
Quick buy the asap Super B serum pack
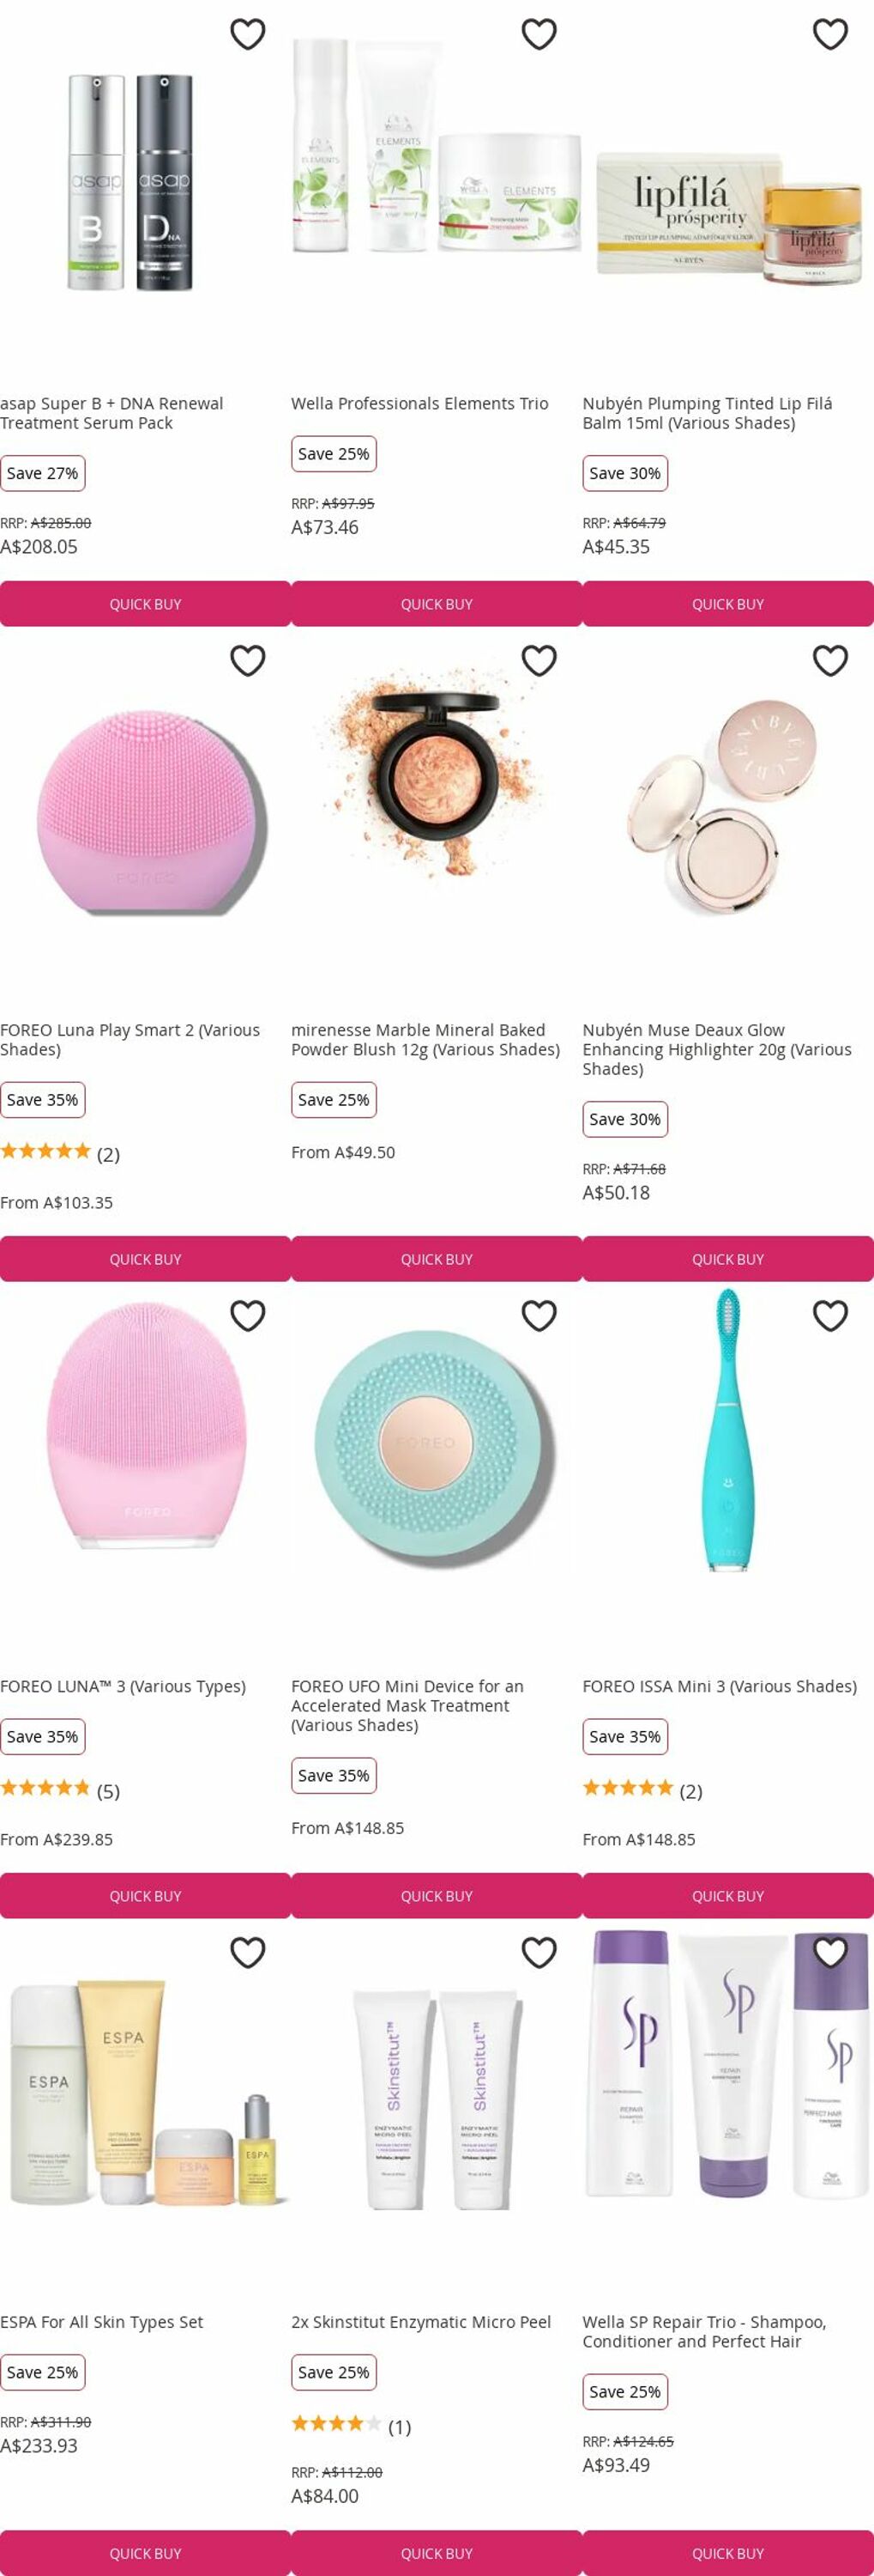146,604
